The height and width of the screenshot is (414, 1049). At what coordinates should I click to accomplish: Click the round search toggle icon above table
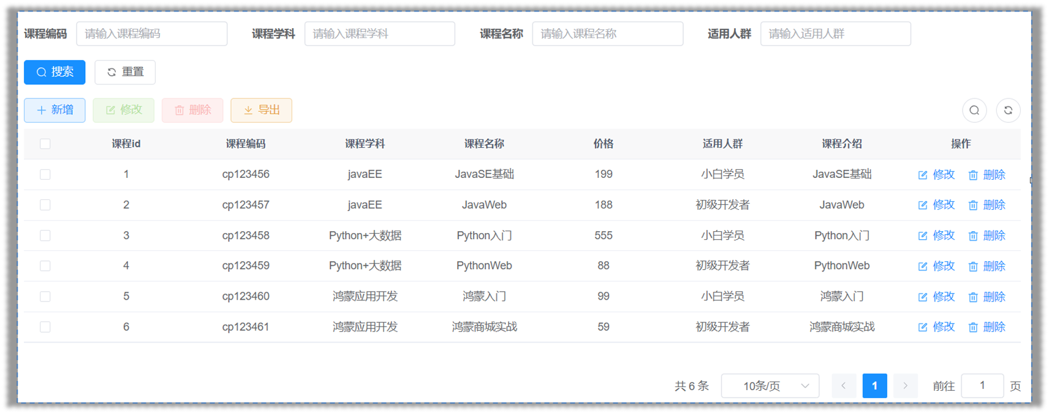pyautogui.click(x=974, y=111)
